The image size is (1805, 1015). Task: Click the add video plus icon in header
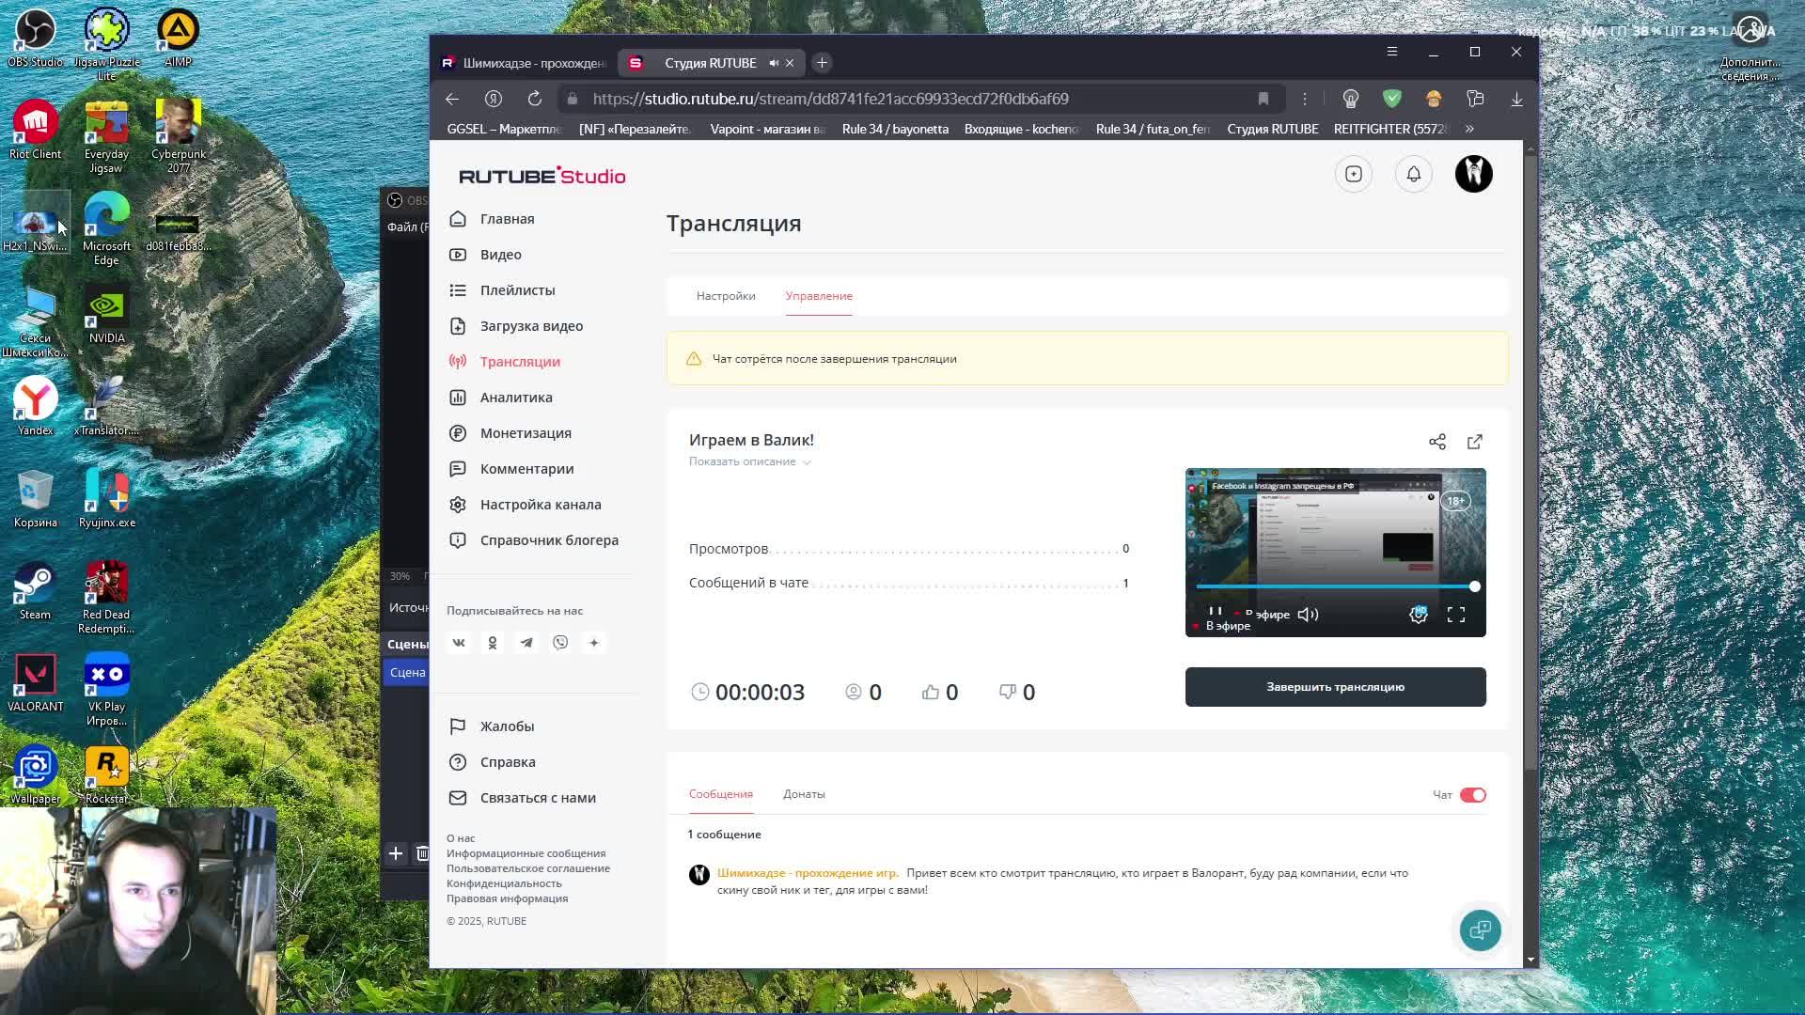pyautogui.click(x=1353, y=174)
